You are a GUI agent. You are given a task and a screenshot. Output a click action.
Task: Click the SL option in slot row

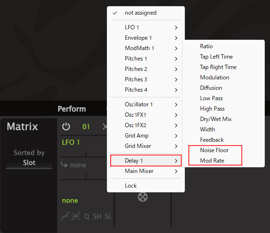(x=108, y=216)
